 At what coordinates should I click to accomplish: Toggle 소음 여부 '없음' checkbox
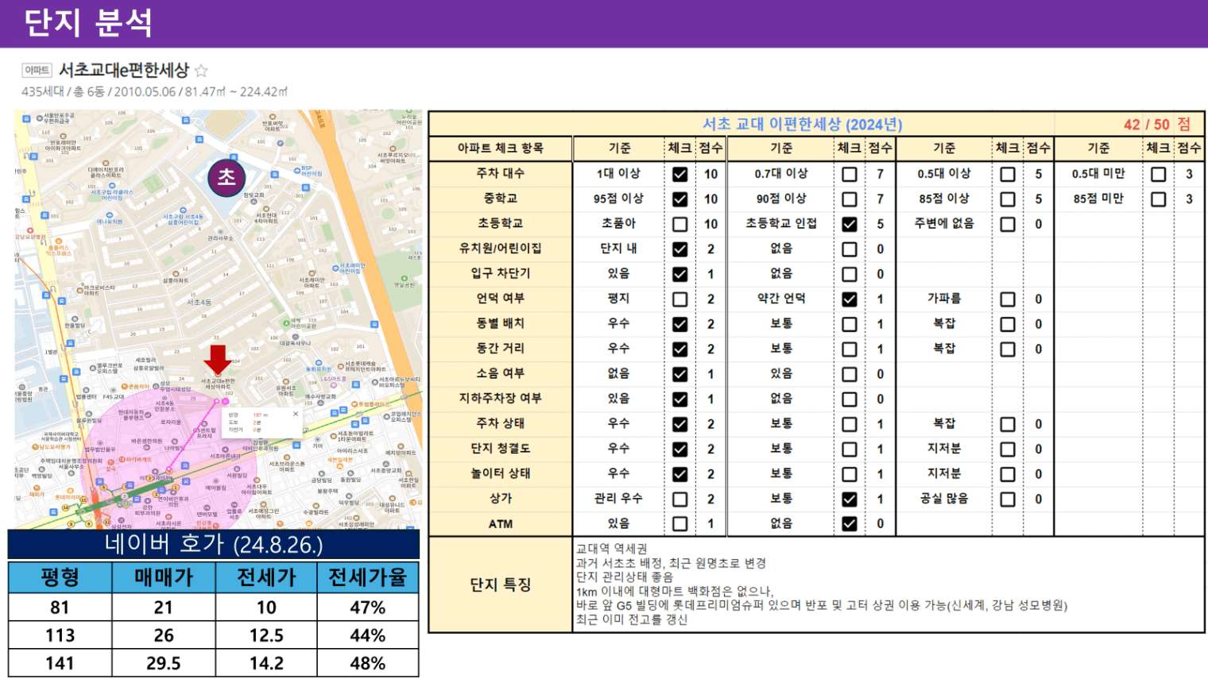[x=679, y=374]
